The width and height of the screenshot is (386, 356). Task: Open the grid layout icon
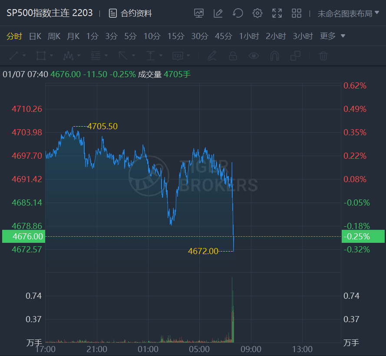coord(297,13)
